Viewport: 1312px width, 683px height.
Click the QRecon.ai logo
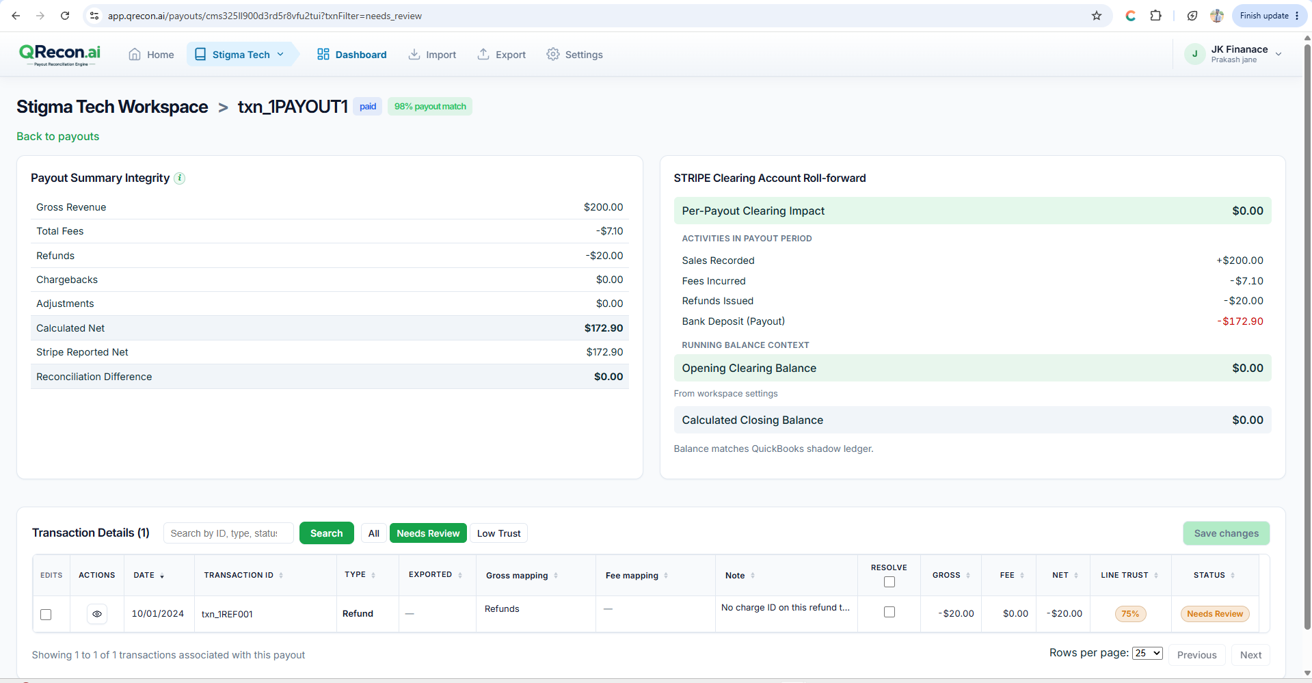click(x=59, y=54)
